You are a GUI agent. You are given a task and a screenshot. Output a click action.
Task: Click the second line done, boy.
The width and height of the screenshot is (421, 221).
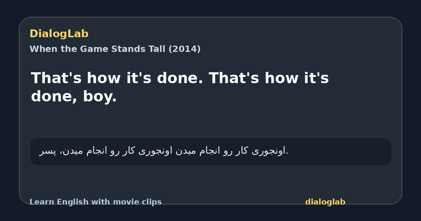pos(74,96)
